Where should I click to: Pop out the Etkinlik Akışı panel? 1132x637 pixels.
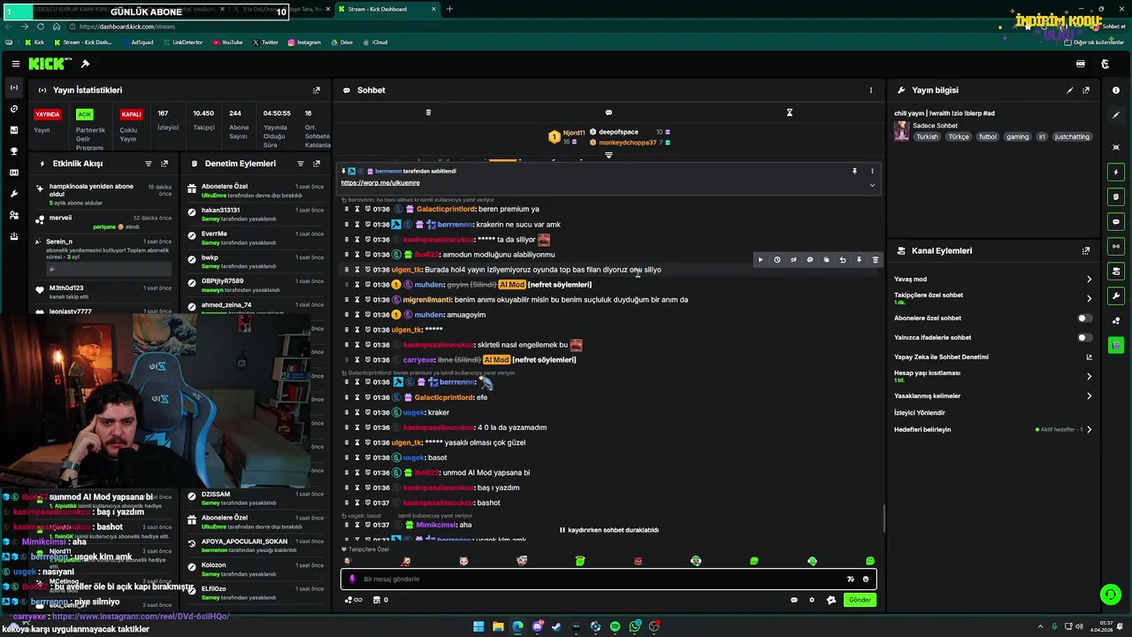164,164
